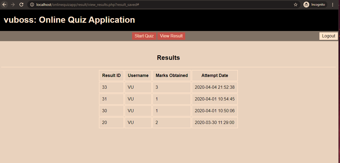Click the Logout button
Viewport: 340px width, 163px height.
[x=329, y=36]
